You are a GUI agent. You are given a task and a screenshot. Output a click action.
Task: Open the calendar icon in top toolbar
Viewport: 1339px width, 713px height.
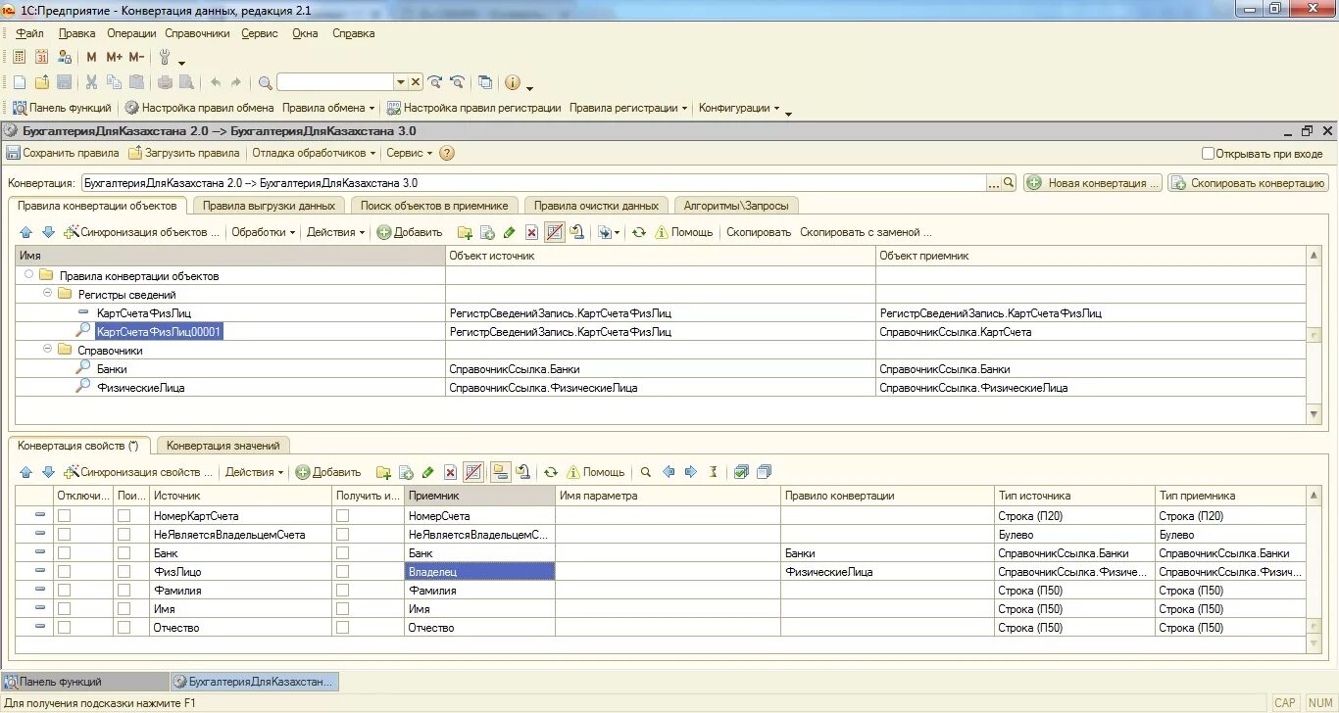tap(41, 57)
